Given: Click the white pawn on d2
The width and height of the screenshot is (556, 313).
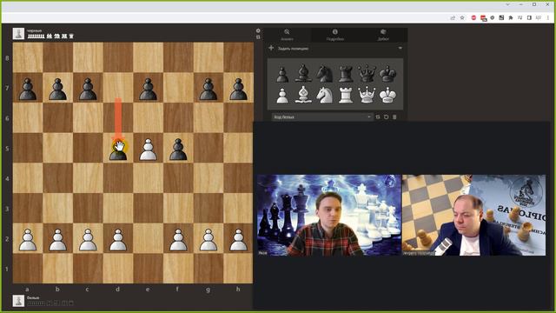Looking at the screenshot, I should point(118,240).
